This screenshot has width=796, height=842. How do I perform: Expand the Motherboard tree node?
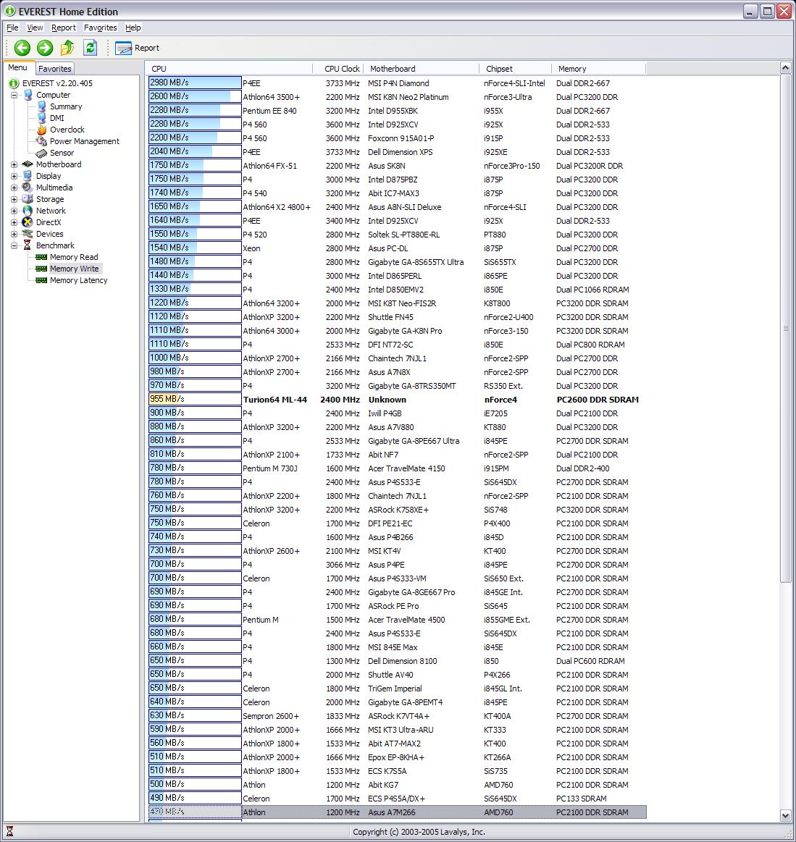pyautogui.click(x=14, y=164)
